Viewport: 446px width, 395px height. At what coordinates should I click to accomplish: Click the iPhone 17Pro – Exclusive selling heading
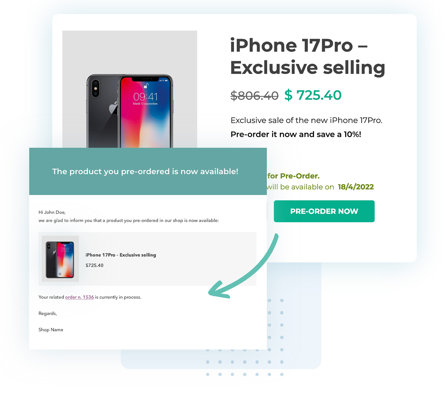click(308, 57)
